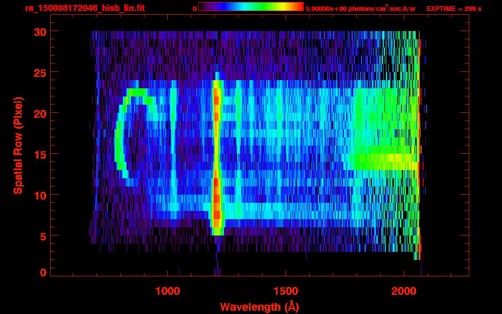Image resolution: width=502 pixels, height=314 pixels.
Task: Click the y-axis tick label 10
Action: pyautogui.click(x=40, y=195)
